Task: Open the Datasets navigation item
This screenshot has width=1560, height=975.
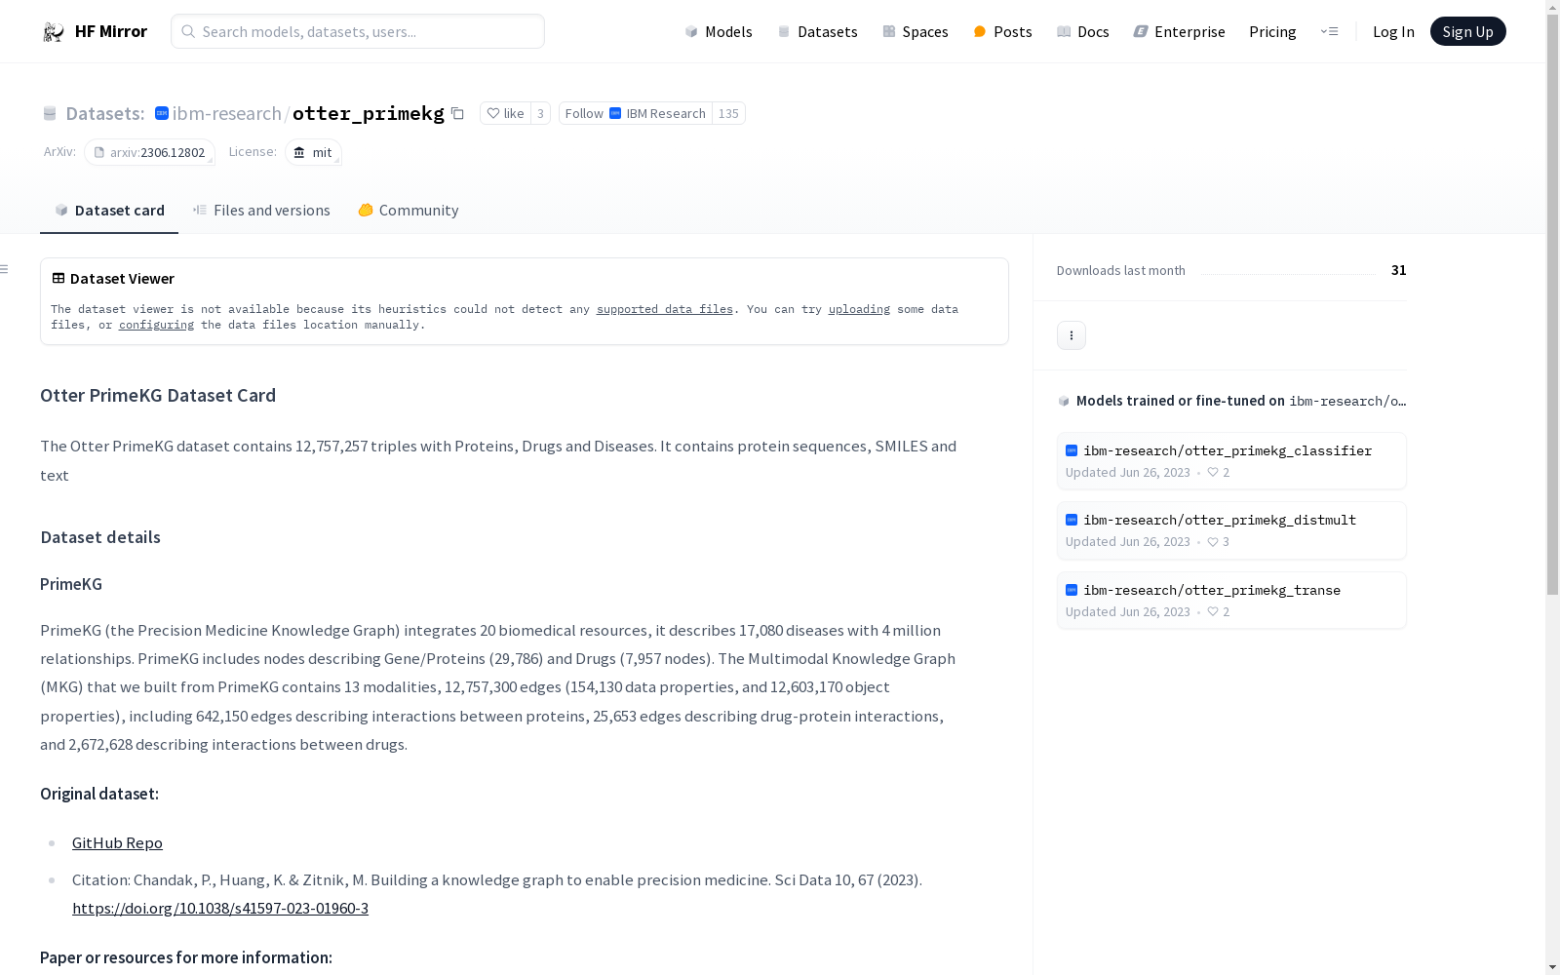Action: [817, 31]
